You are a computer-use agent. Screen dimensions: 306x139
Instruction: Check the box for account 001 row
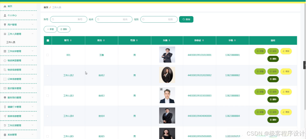tap(48, 55)
